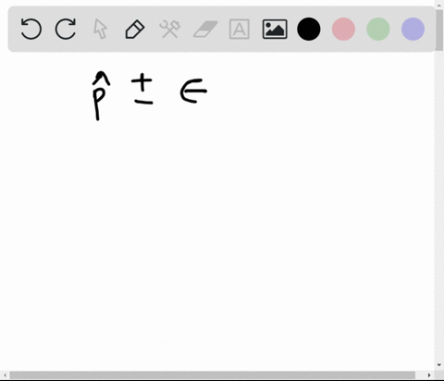The height and width of the screenshot is (381, 444).
Task: Set pen color to black
Action: (x=309, y=29)
